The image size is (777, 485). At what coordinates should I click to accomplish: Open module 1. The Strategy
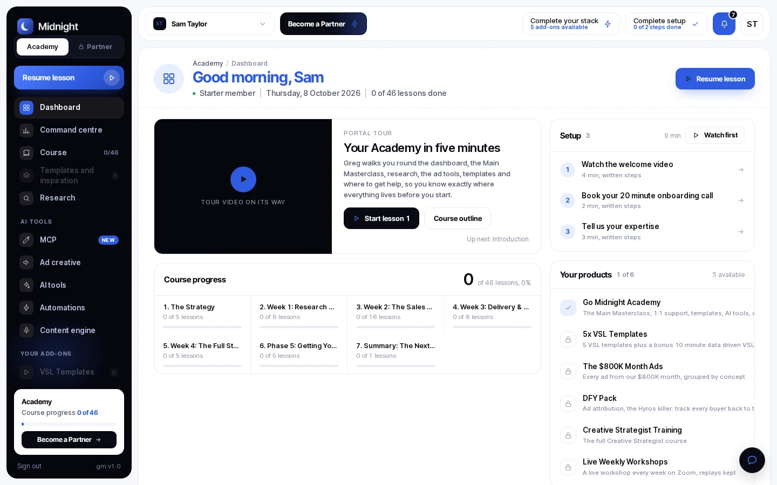202,315
